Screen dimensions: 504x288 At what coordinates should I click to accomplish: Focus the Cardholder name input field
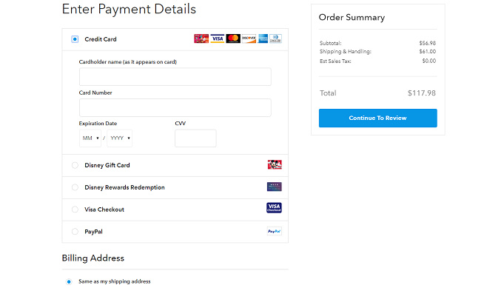pyautogui.click(x=175, y=77)
